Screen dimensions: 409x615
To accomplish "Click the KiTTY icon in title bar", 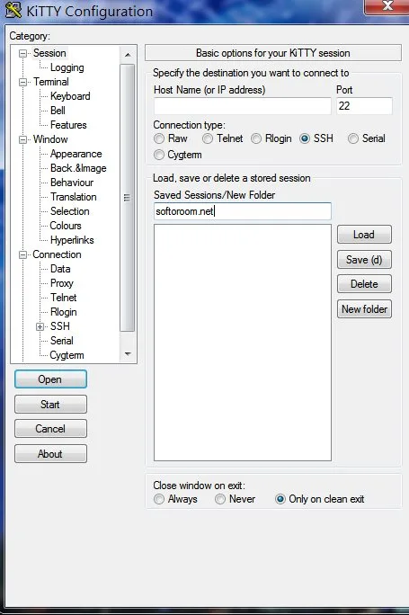I will (13, 11).
